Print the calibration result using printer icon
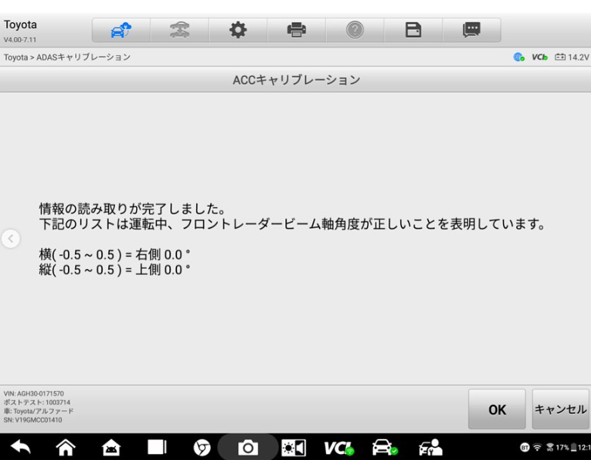The width and height of the screenshot is (591, 460). pyautogui.click(x=297, y=30)
